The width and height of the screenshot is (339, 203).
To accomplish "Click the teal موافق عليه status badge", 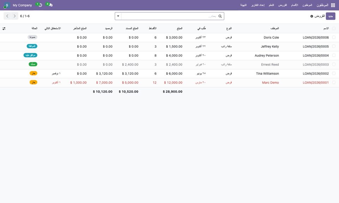I will (30, 55).
